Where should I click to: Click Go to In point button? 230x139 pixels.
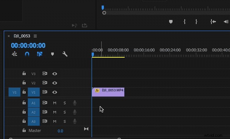pyautogui.click(x=213, y=22)
